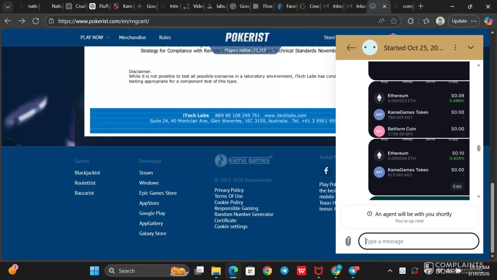Viewport: 497px width, 280px height.
Task: Open the Merchandise menu item
Action: [132, 38]
